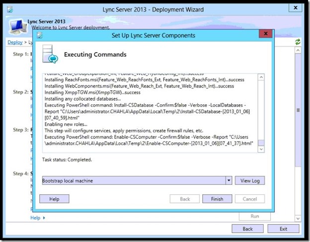
Task: Click the 'Step 4:' label
Action: (21, 173)
